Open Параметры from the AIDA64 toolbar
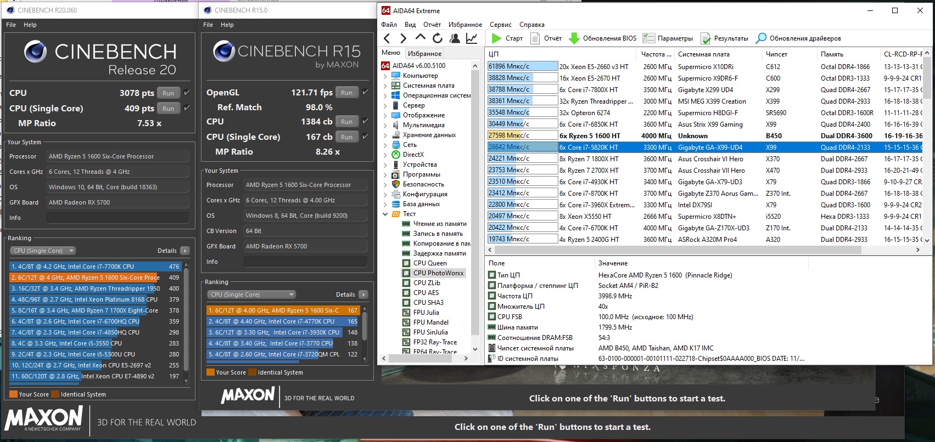Viewport: 935px width, 442px height. [x=668, y=38]
